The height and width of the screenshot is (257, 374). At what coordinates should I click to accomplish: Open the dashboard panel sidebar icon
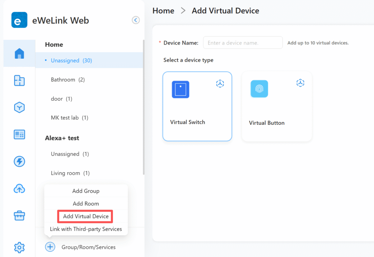(19, 134)
